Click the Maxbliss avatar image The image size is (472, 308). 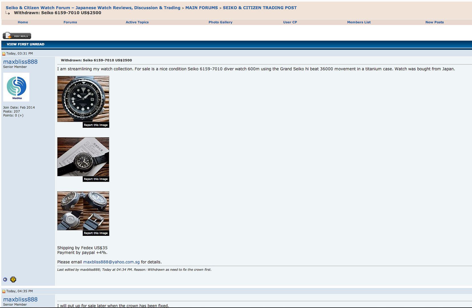[x=16, y=87]
